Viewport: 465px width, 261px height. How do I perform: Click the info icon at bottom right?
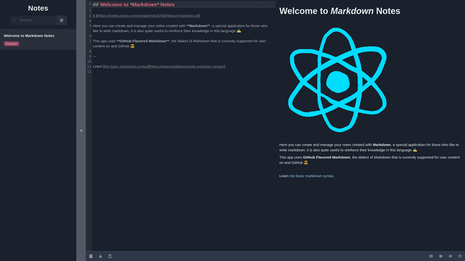[x=460, y=256]
